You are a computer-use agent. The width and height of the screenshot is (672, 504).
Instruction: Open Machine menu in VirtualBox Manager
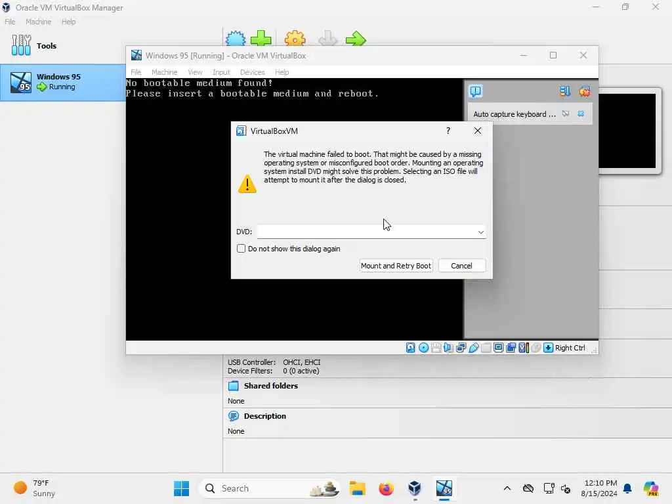pyautogui.click(x=38, y=22)
